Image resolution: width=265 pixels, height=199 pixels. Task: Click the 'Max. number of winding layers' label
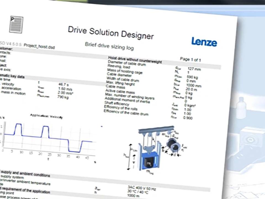point(130,96)
